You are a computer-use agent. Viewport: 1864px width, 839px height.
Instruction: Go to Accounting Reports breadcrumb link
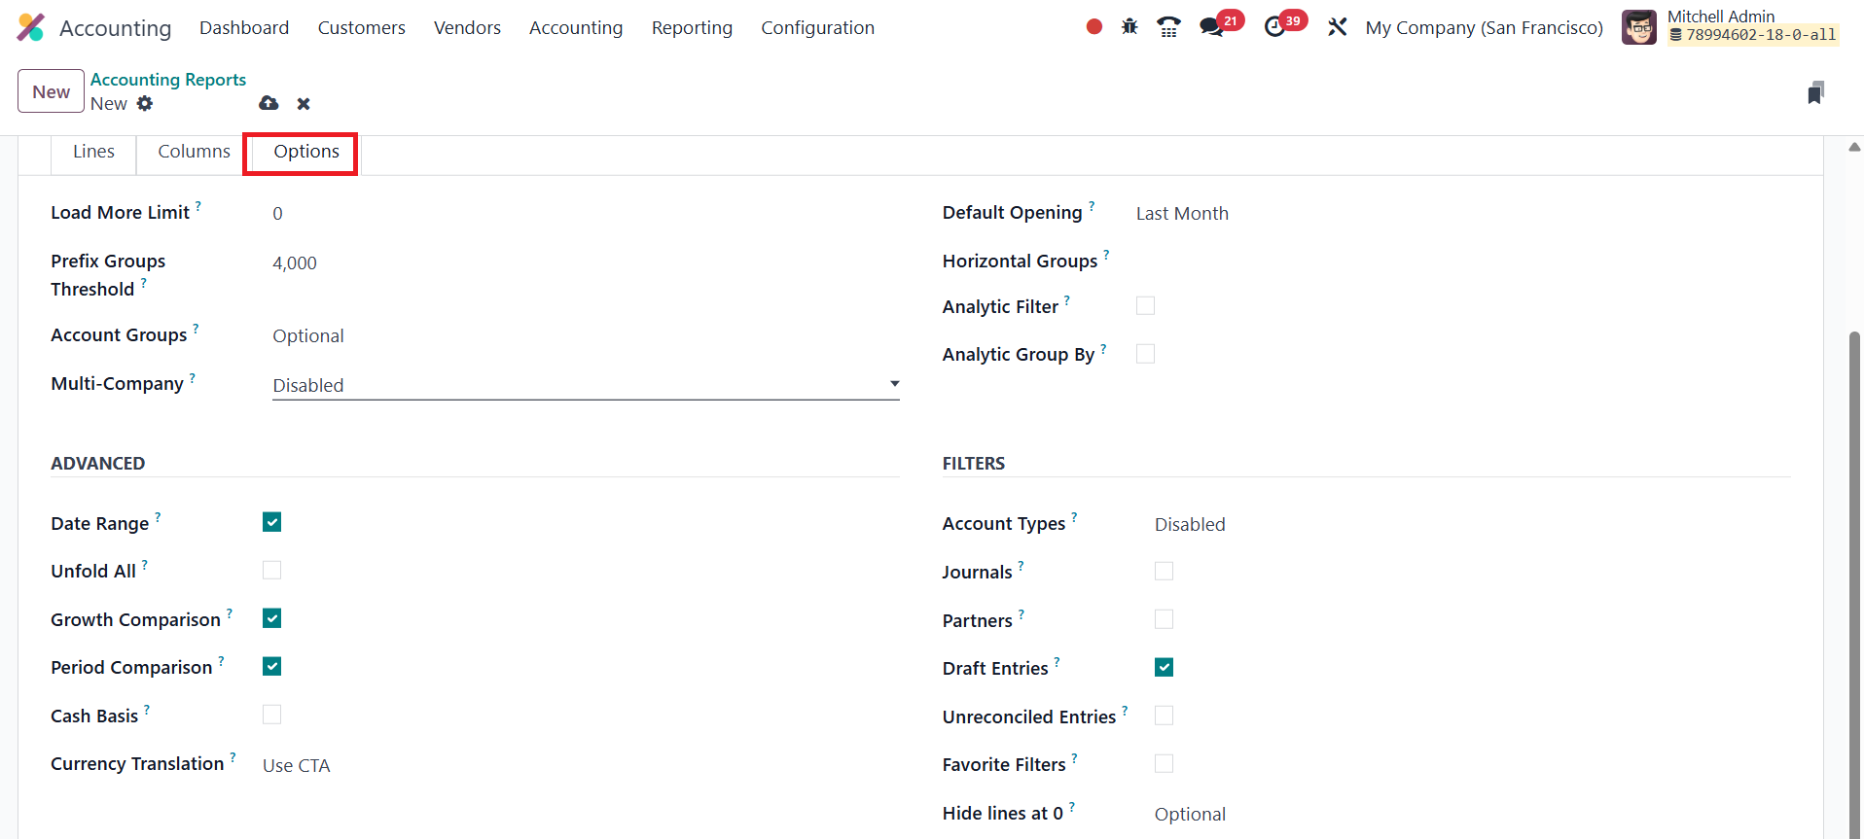[x=168, y=80]
